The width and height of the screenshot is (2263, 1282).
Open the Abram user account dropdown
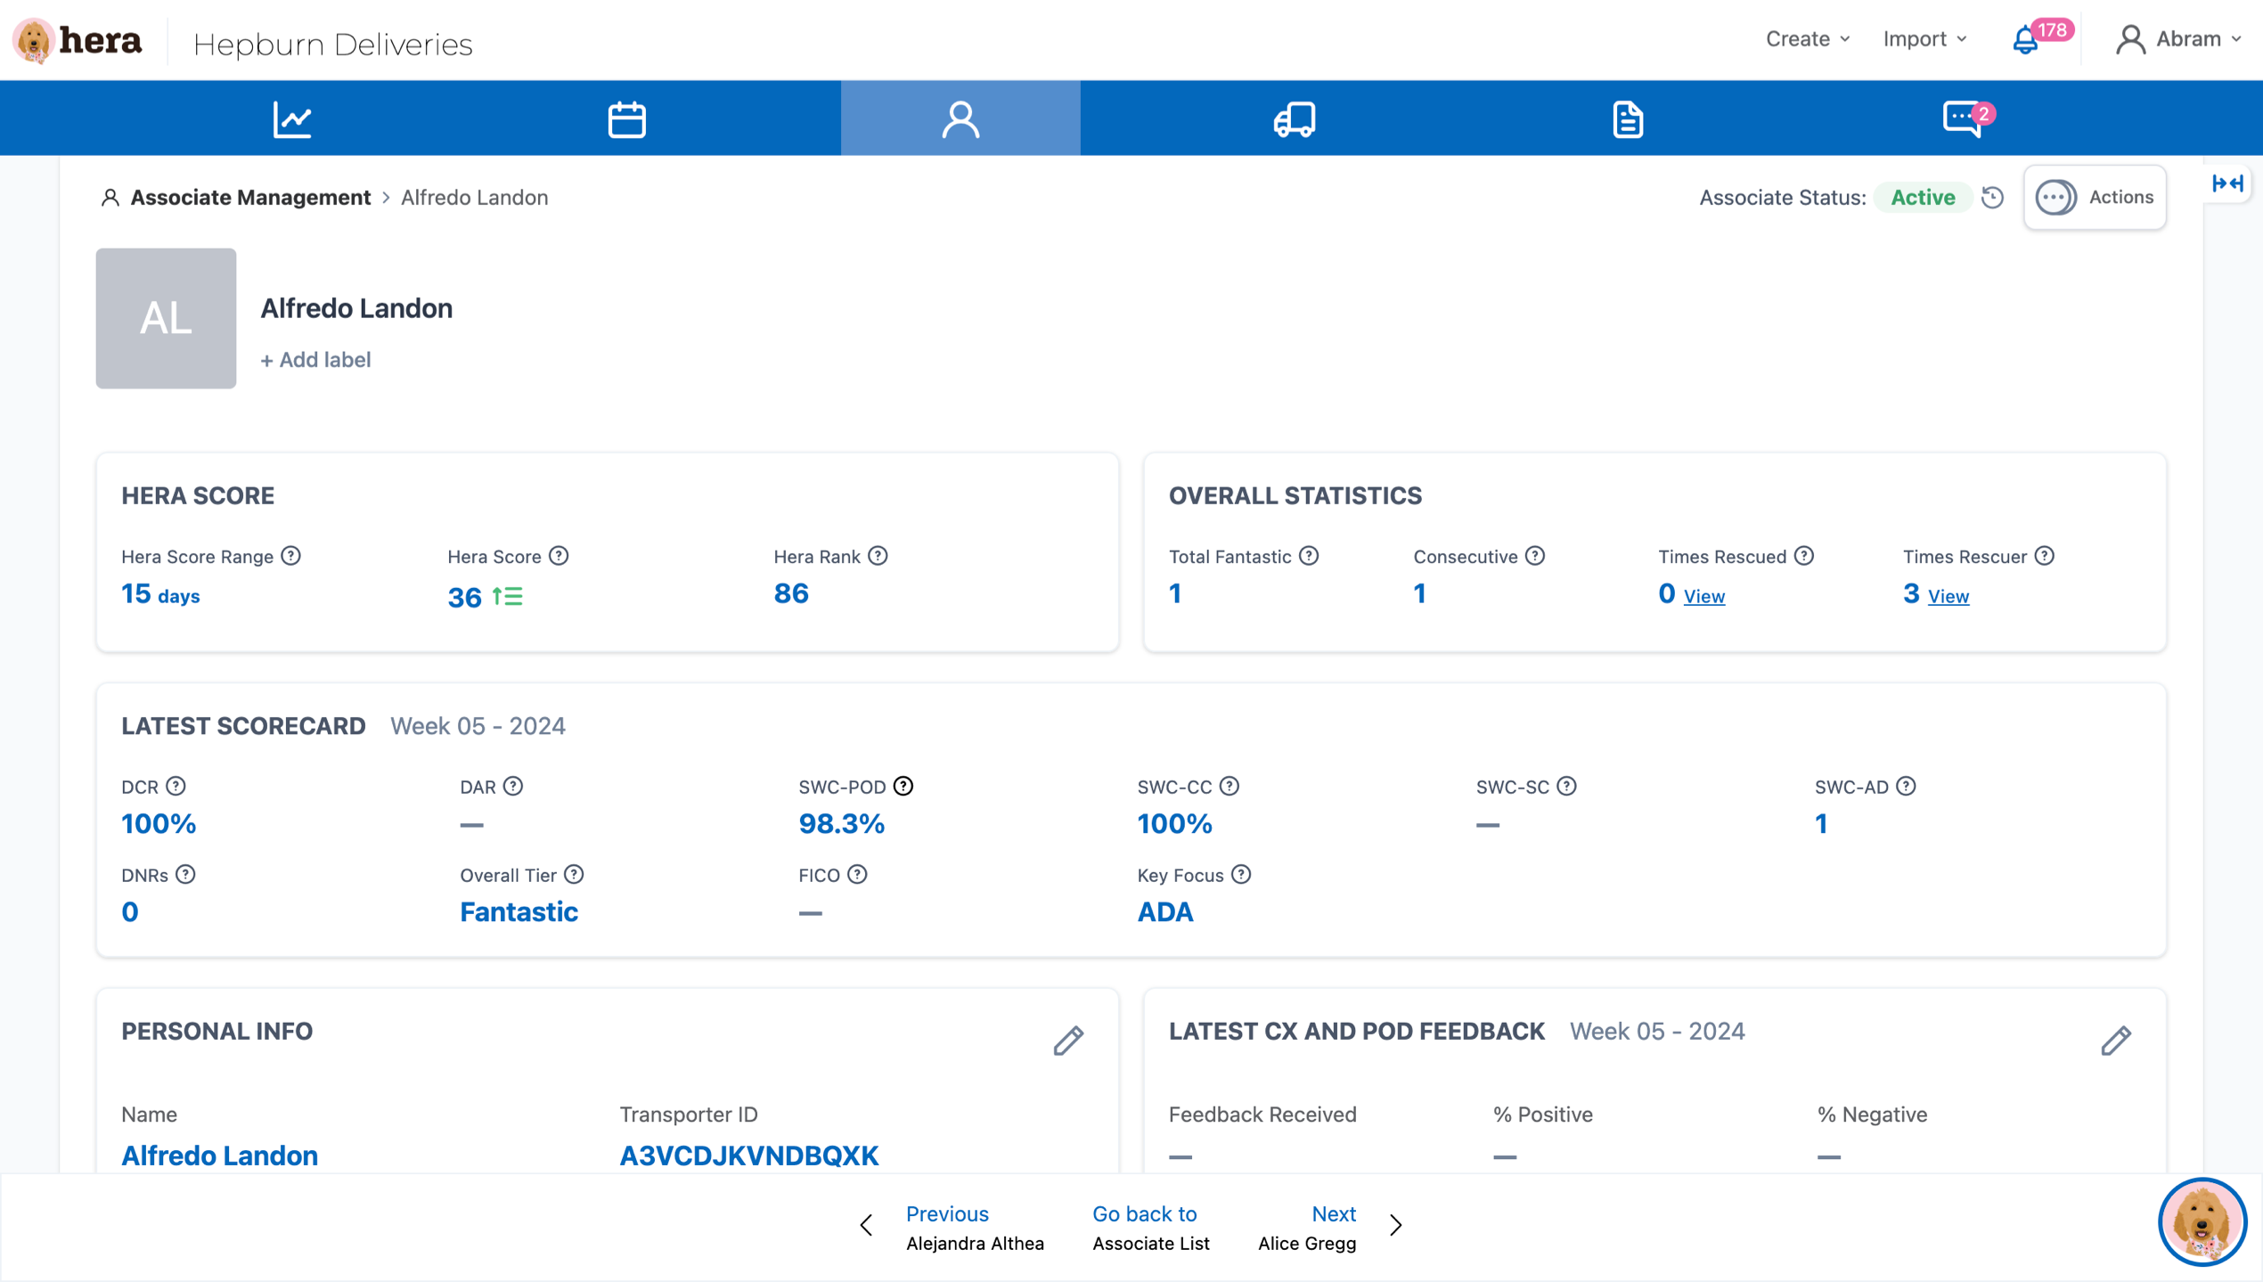coord(2179,39)
